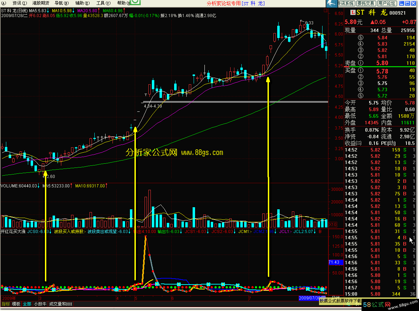The height and width of the screenshot is (311, 419).
Task: Open the 资讯系统 button
Action: [x=346, y=3]
